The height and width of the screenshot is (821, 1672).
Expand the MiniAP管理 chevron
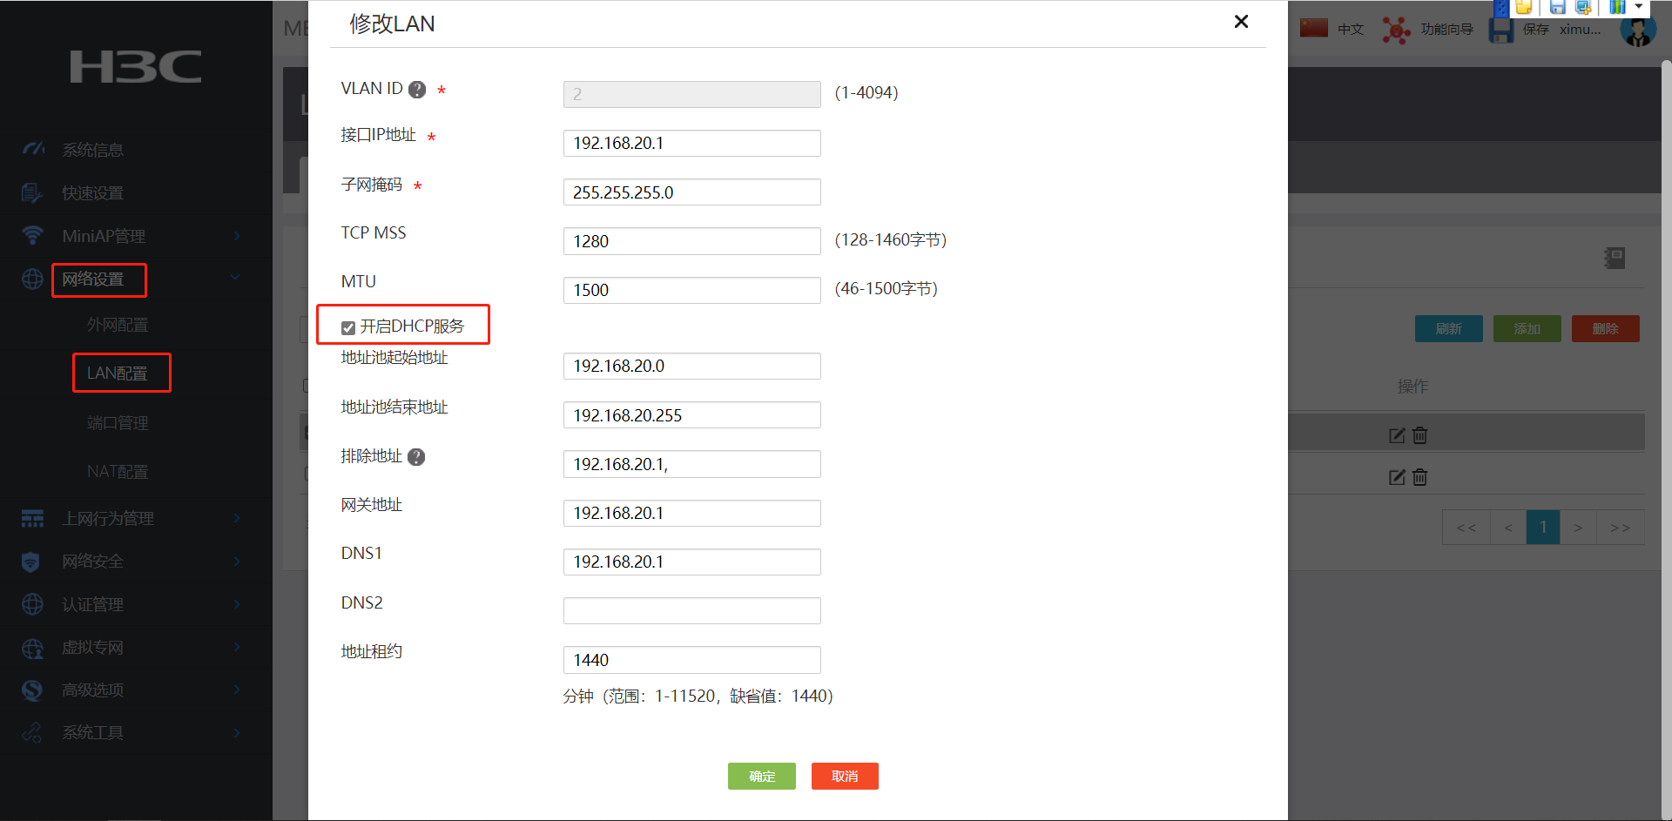(x=236, y=236)
